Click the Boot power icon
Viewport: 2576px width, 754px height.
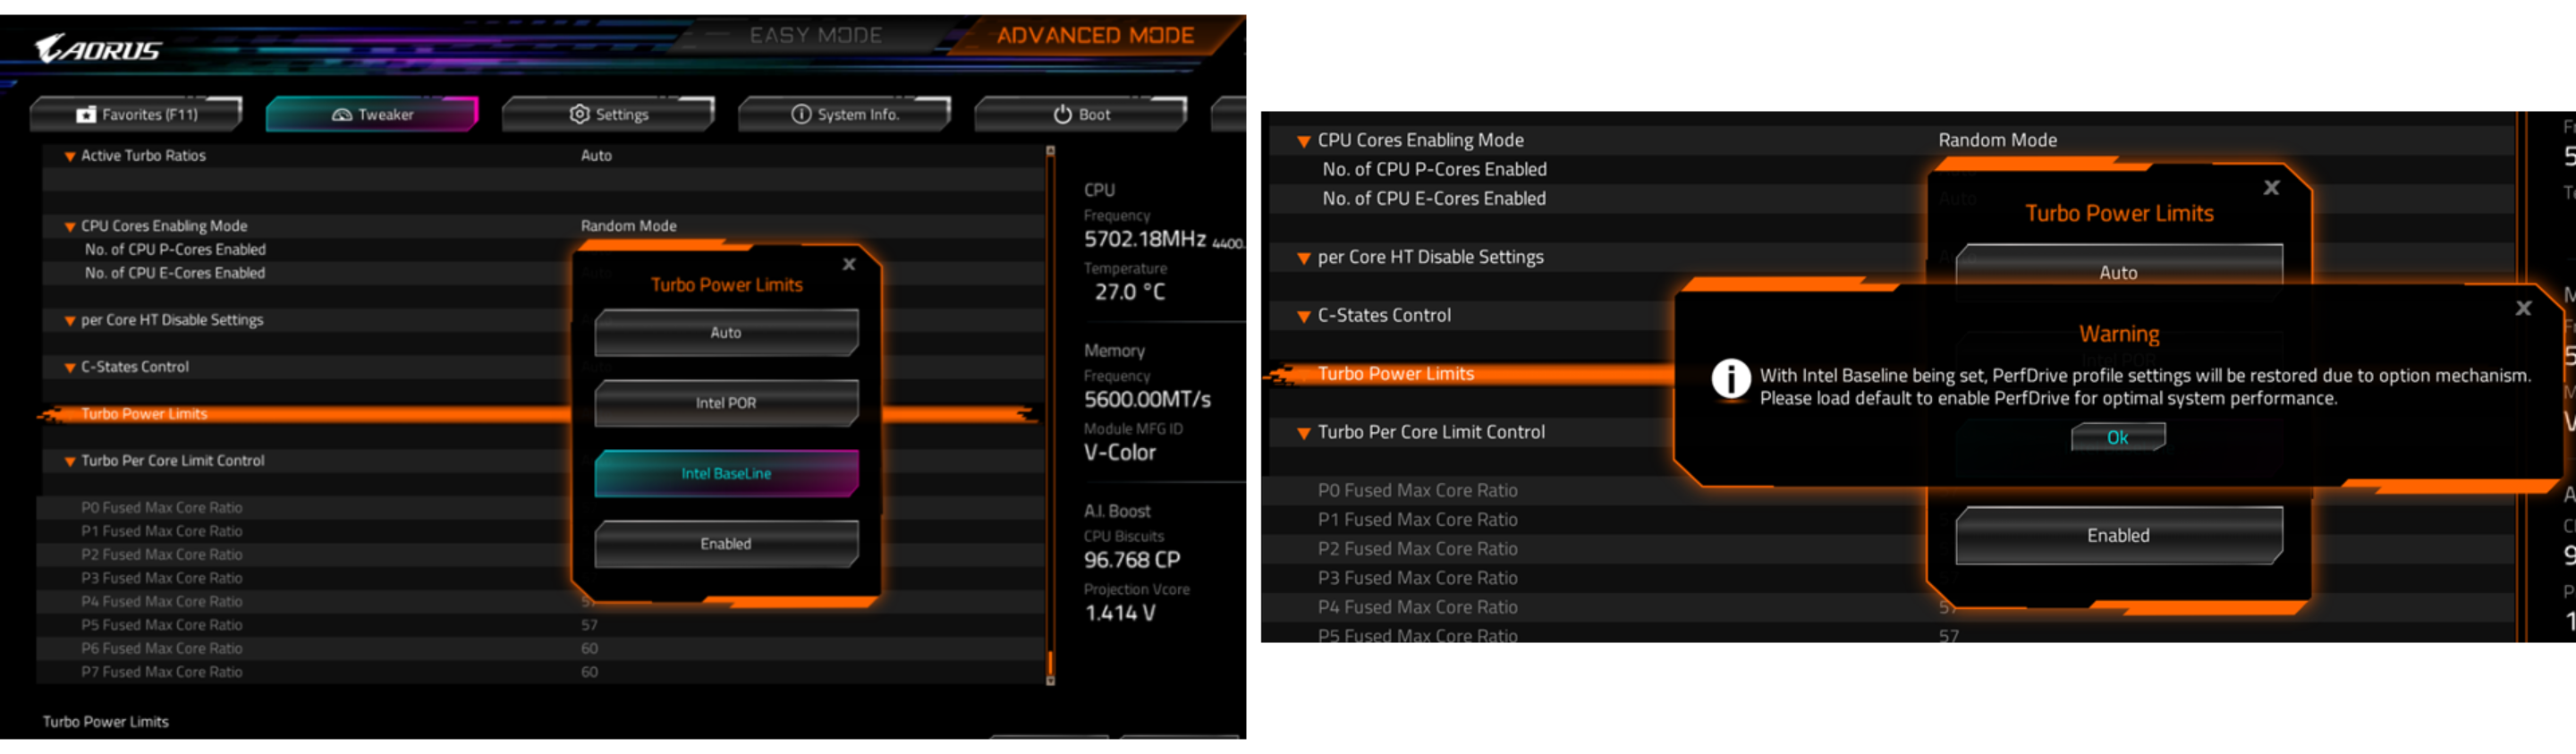tap(1063, 114)
